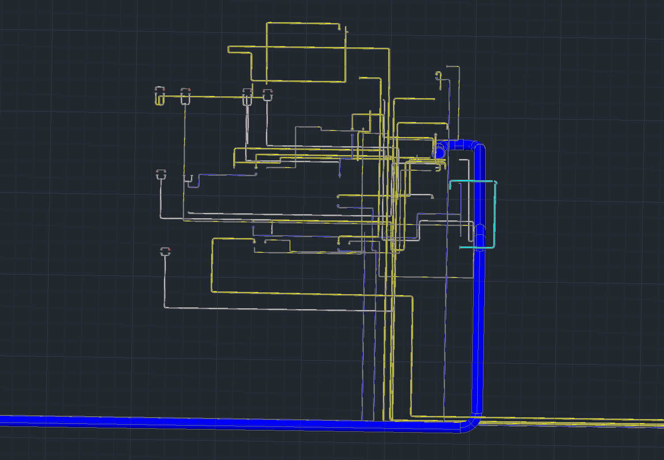This screenshot has width=664, height=460.
Task: Select the thick blue vertical riser pipe
Action: (479, 283)
